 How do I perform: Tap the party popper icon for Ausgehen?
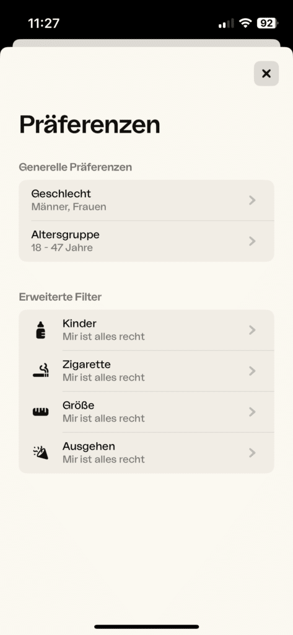point(40,453)
